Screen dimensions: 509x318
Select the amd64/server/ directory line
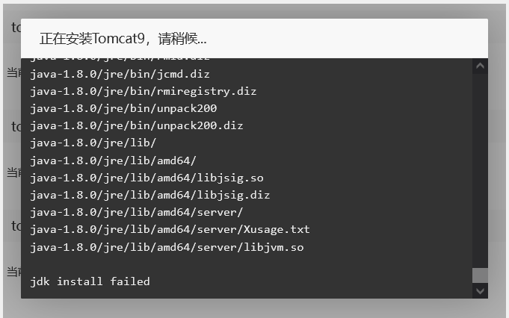[137, 212]
